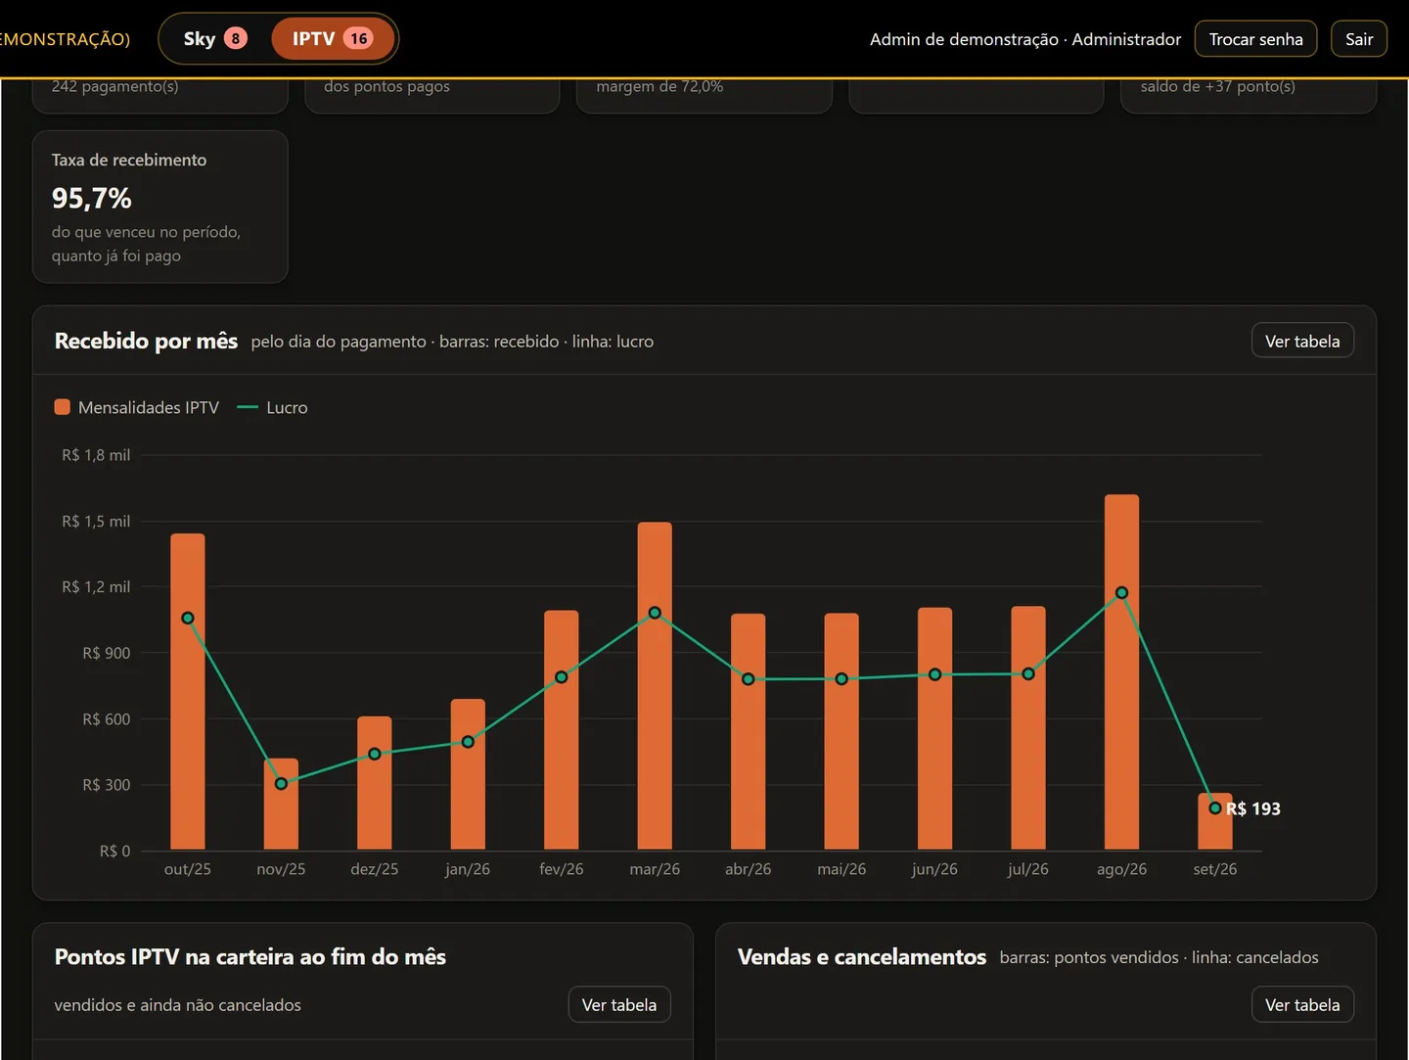Click the nov/25 bar in chart
The height and width of the screenshot is (1060, 1409).
click(x=281, y=804)
